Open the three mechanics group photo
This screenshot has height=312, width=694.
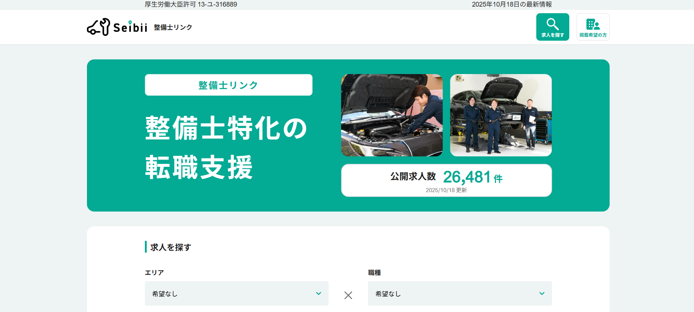[501, 115]
